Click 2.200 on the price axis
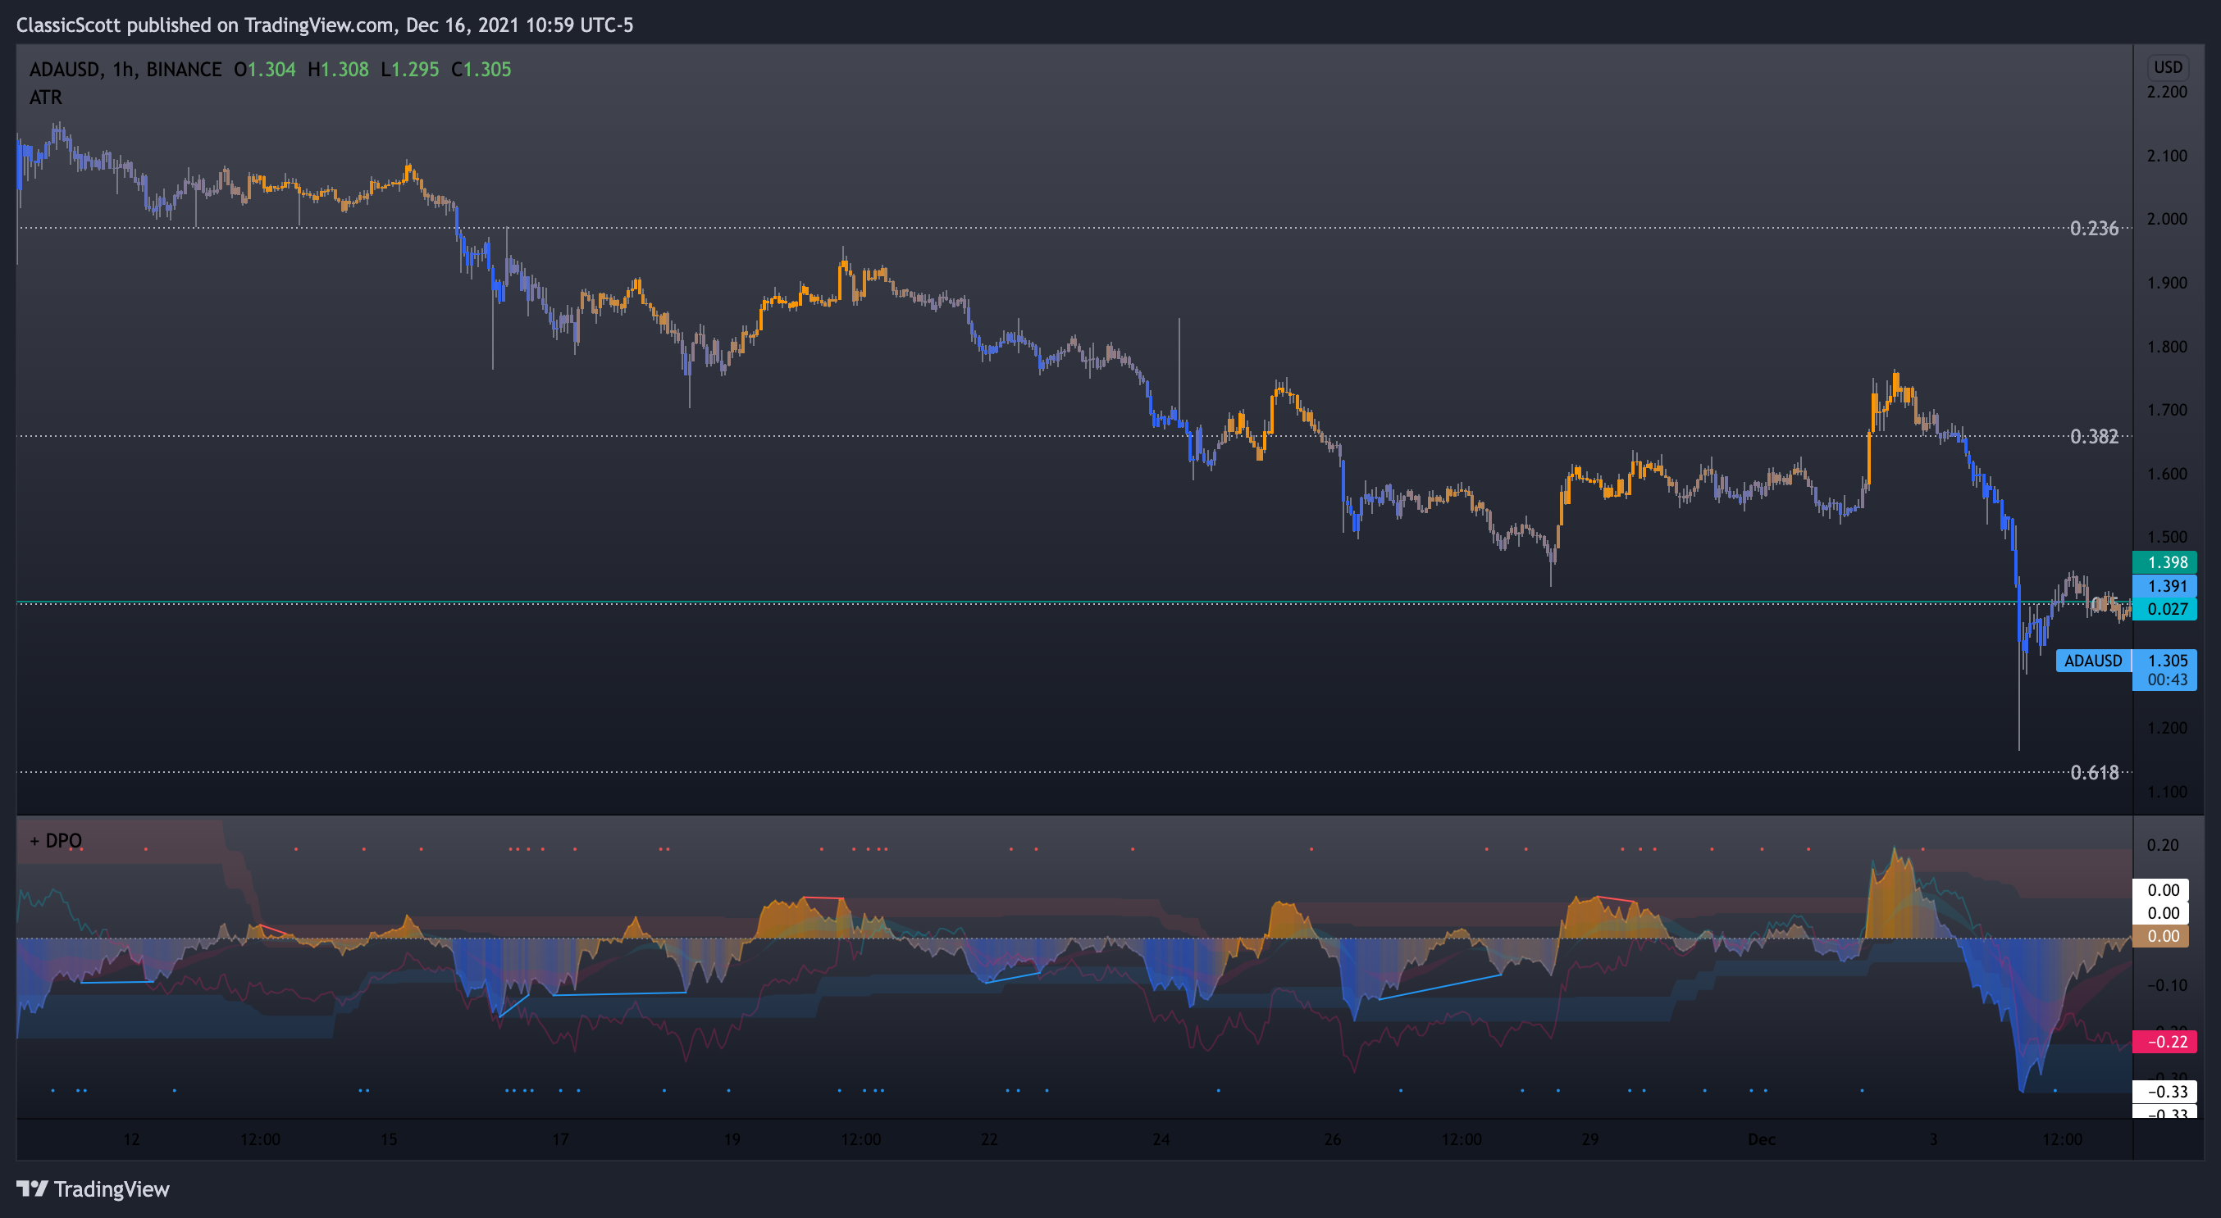2221x1218 pixels. pyautogui.click(x=2167, y=92)
